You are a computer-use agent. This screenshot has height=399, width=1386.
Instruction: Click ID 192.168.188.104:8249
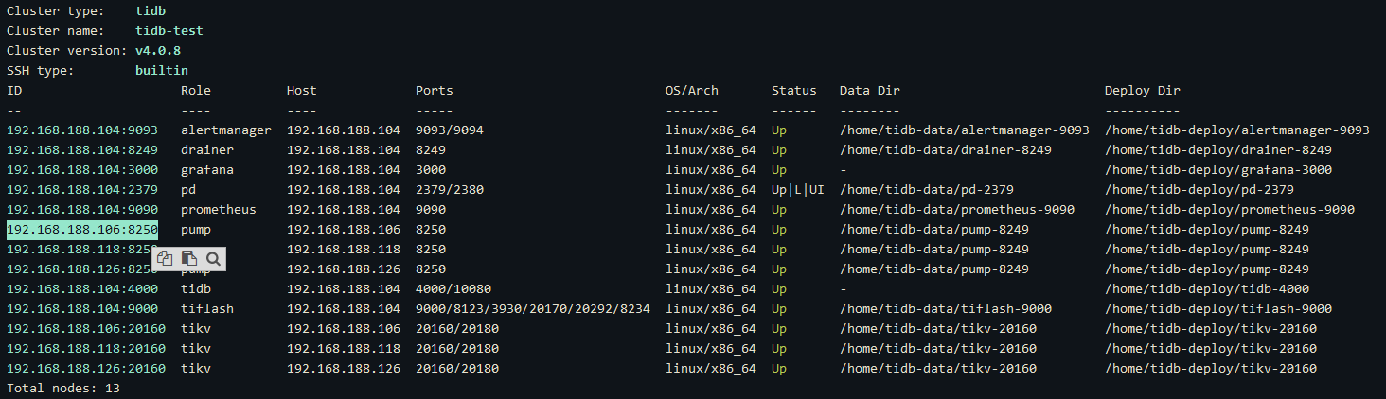pyautogui.click(x=82, y=150)
